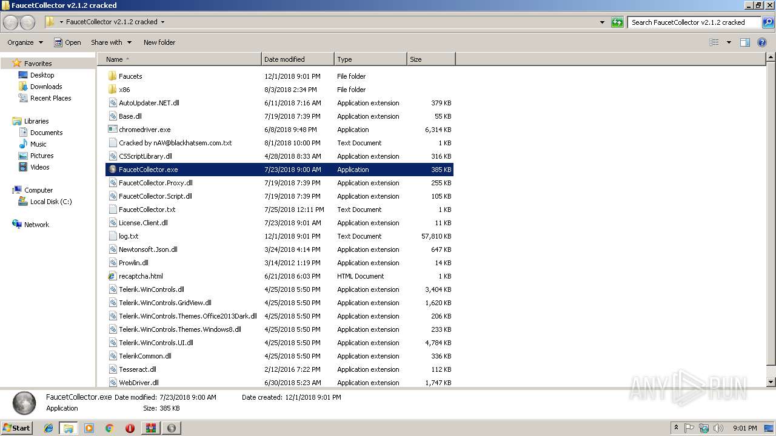Select the FaucetCollector.exe application icon

[112, 170]
